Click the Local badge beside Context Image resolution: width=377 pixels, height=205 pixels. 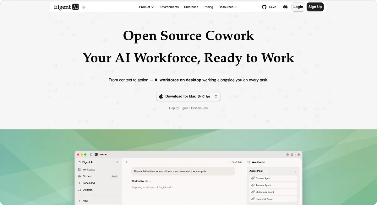tap(114, 176)
